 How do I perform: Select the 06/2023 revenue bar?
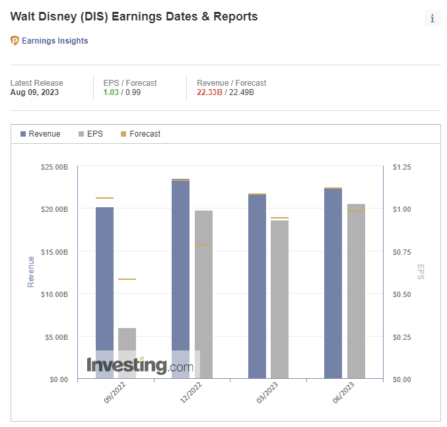[x=333, y=283]
